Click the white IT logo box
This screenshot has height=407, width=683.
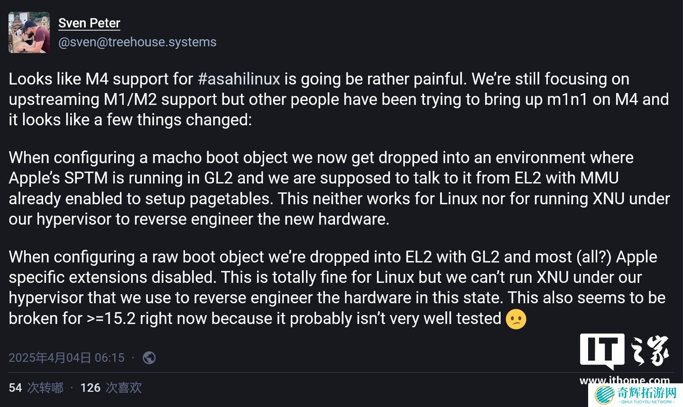[x=602, y=350]
